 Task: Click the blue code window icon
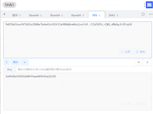click(149, 5)
